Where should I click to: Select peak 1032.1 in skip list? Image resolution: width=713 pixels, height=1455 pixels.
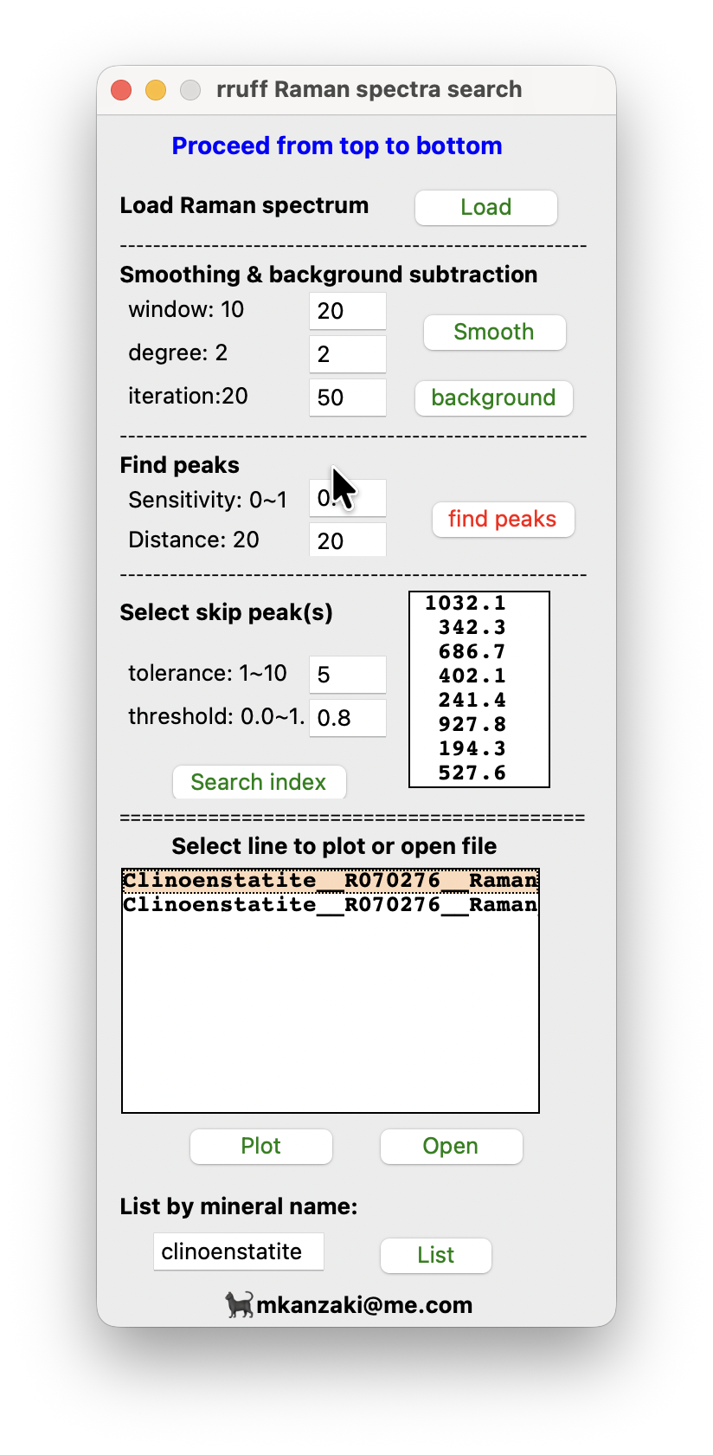pos(466,604)
